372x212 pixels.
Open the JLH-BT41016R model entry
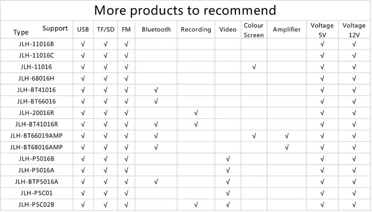coord(36,125)
